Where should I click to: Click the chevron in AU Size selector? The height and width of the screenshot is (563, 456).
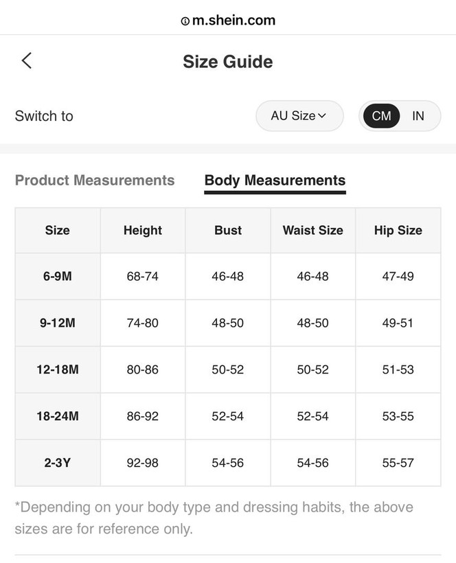pyautogui.click(x=322, y=116)
